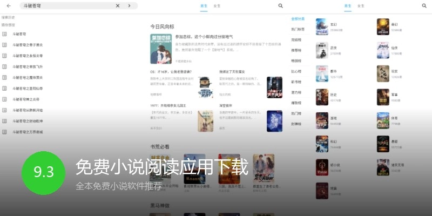Select 全部分类 in the category sidebar
The width and height of the screenshot is (432, 216).
(x=298, y=18)
